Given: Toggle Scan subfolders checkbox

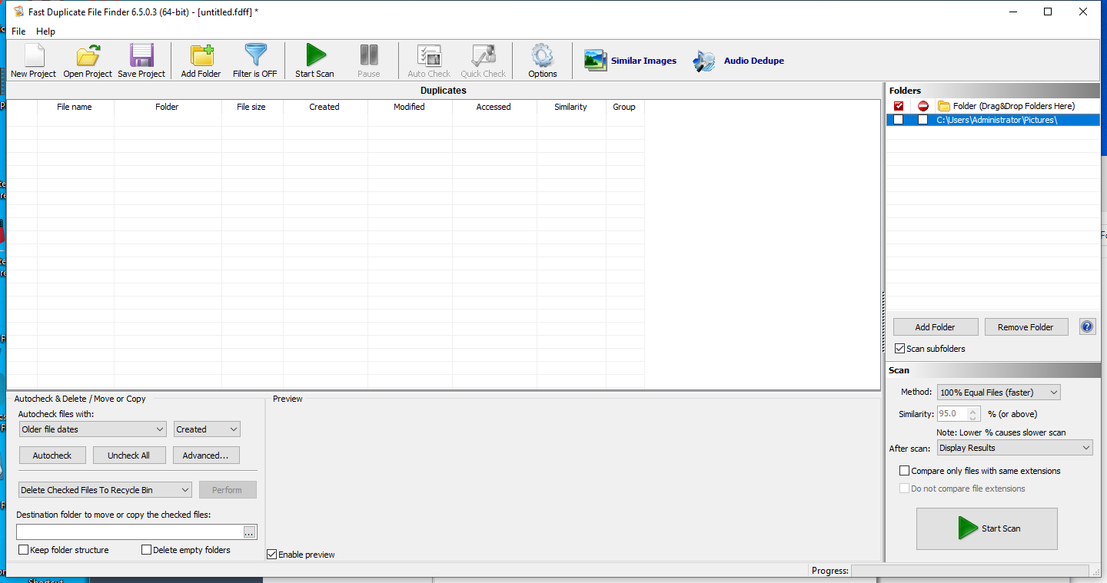Looking at the screenshot, I should click(x=900, y=349).
